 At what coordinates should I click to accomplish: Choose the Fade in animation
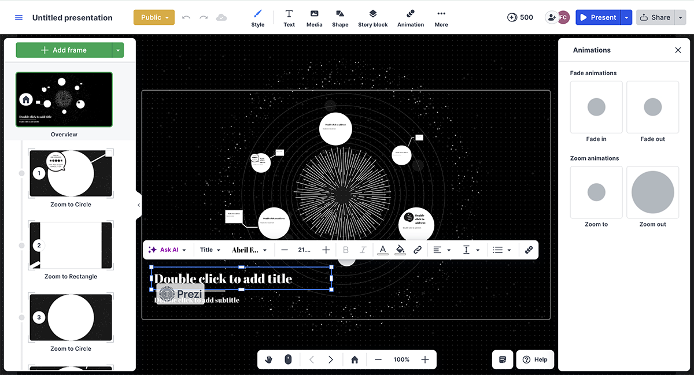pos(596,107)
